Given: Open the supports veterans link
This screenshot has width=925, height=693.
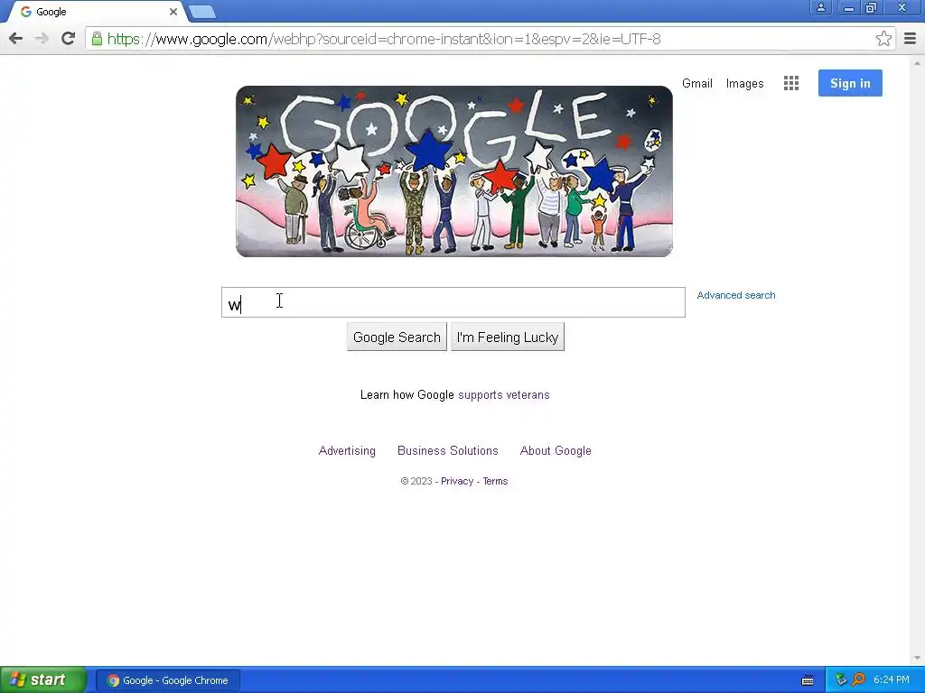Looking at the screenshot, I should (x=504, y=395).
